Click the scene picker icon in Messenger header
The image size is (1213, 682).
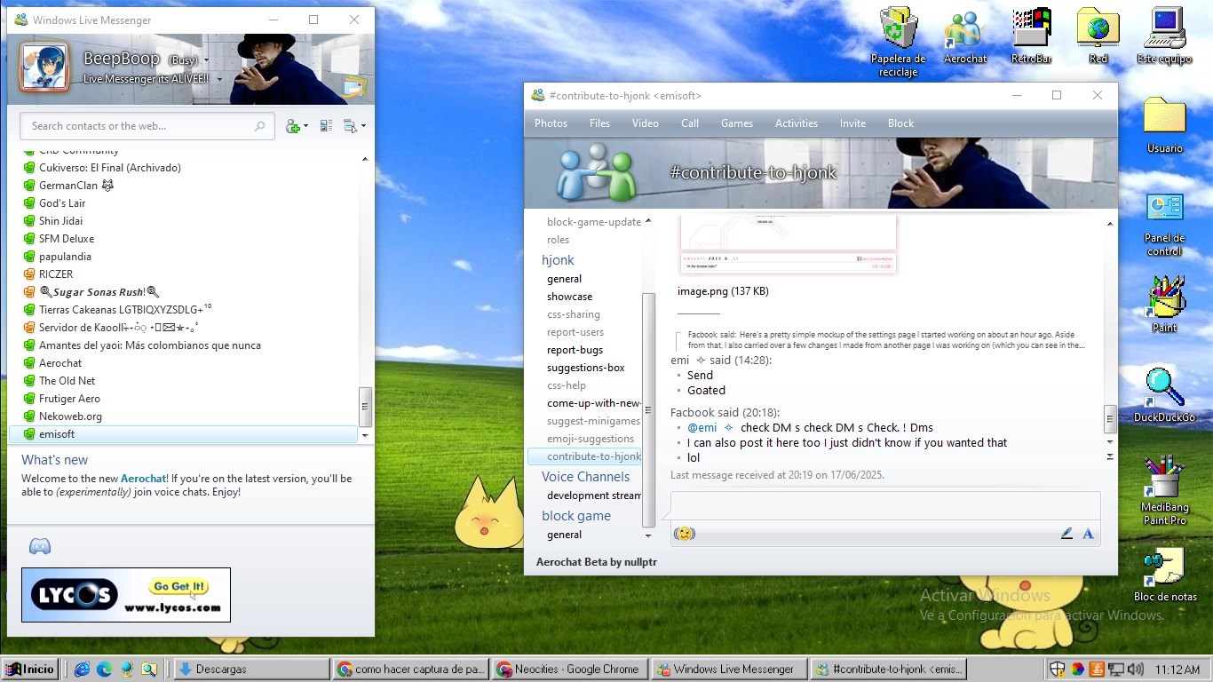point(355,87)
